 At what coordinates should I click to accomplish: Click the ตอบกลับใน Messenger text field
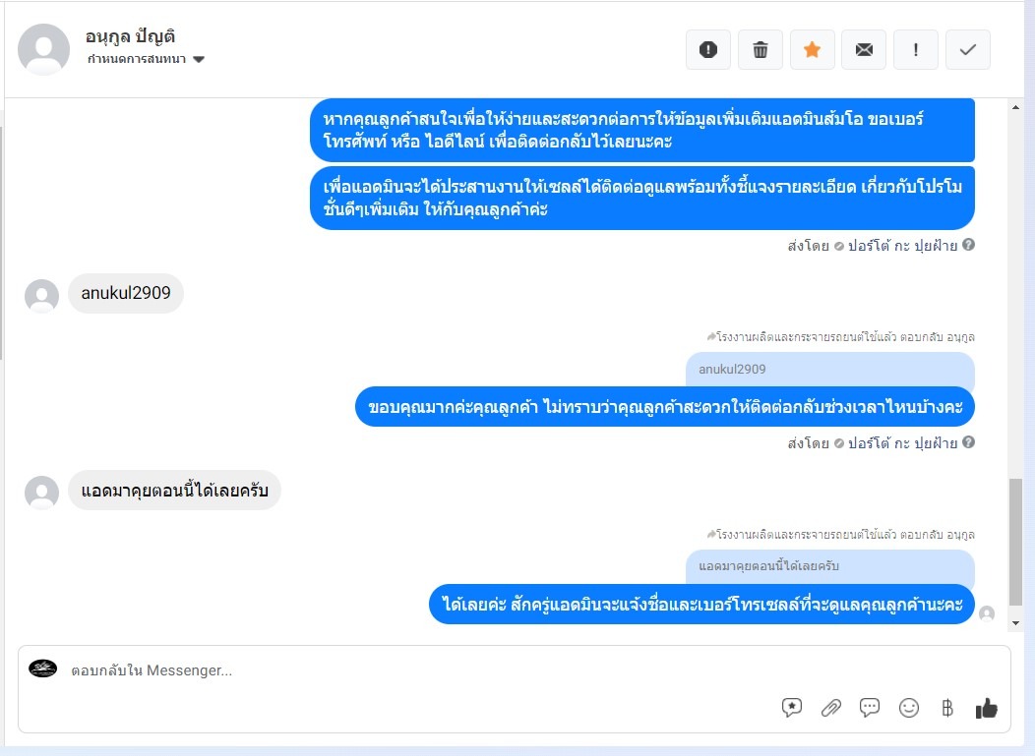[x=422, y=670]
